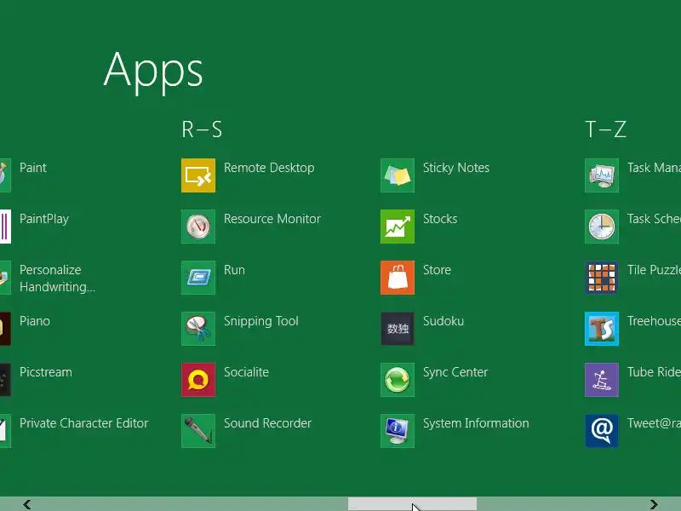This screenshot has height=511, width=681.
Task: Open the Tweet@rama @ icon
Action: pos(602,431)
